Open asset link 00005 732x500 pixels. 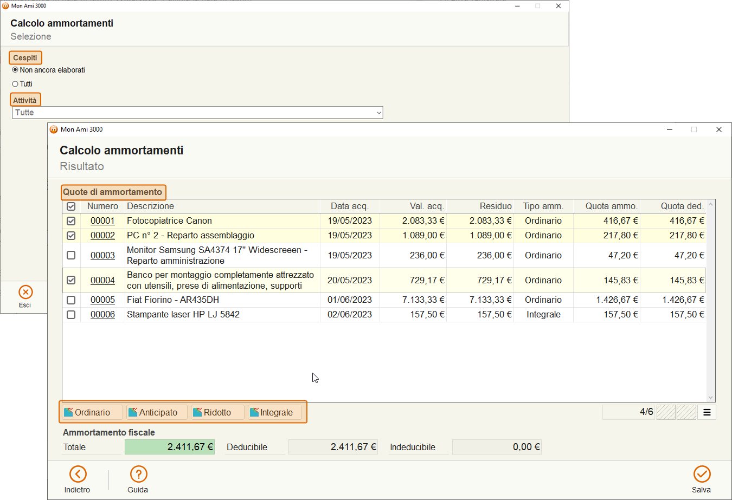[102, 300]
